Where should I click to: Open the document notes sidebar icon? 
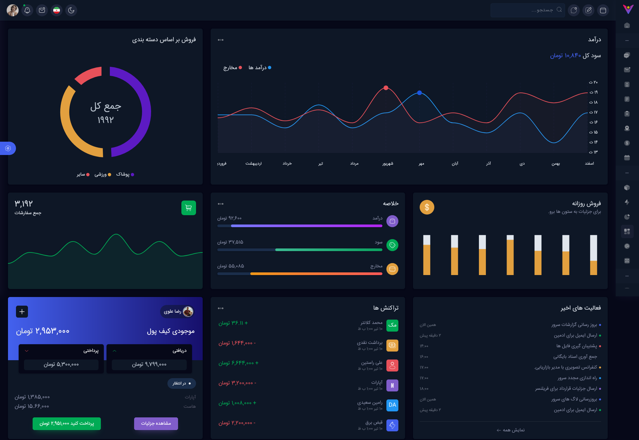click(x=627, y=99)
